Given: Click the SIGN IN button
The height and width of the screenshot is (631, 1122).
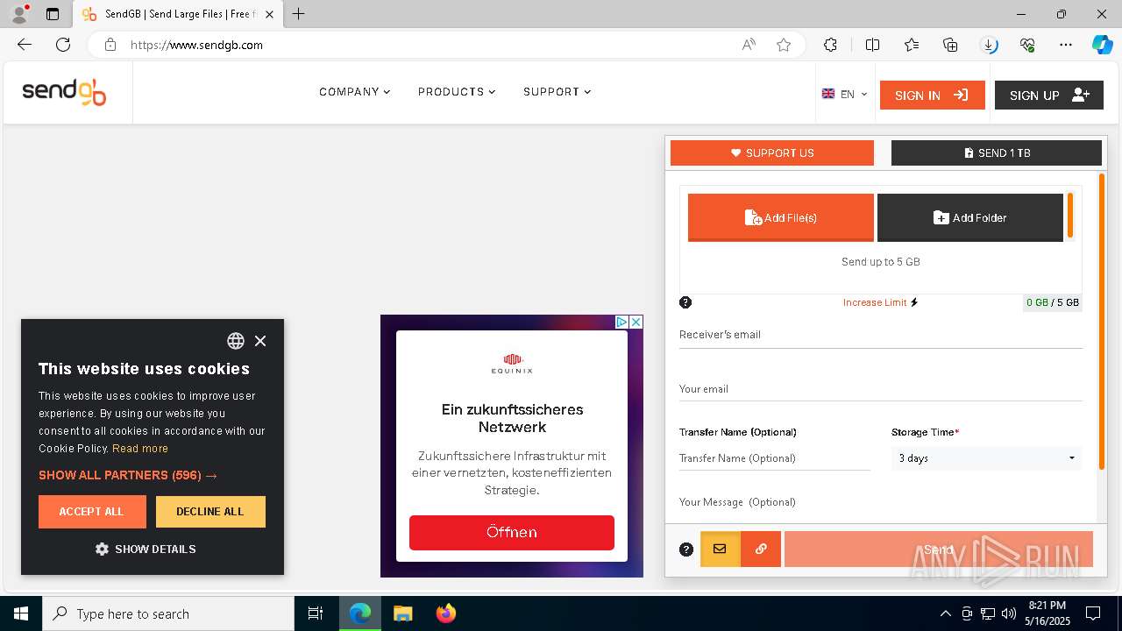Looking at the screenshot, I should (933, 96).
